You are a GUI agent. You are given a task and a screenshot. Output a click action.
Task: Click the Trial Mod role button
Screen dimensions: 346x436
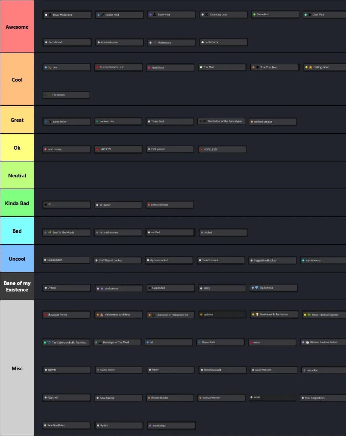point(222,67)
